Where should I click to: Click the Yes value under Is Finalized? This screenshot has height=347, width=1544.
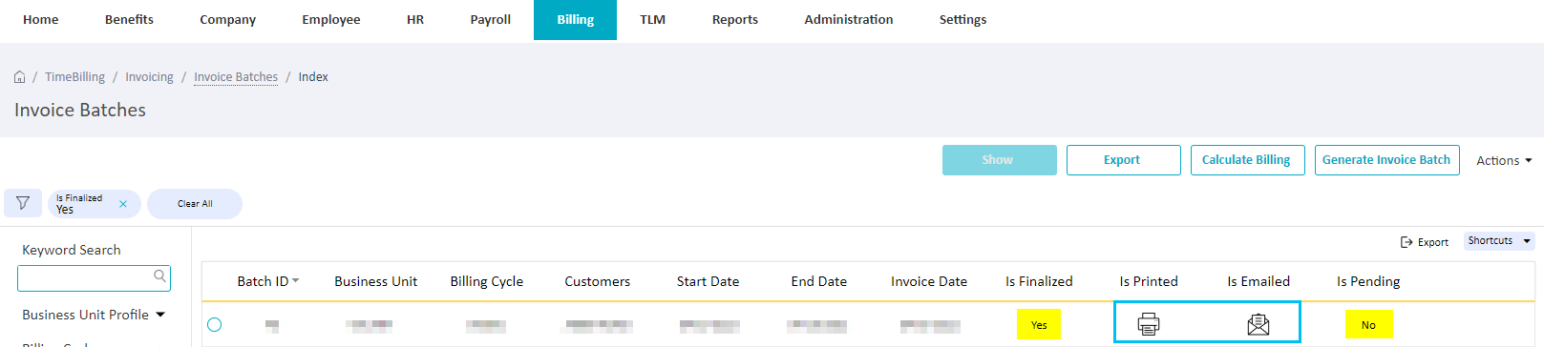[1039, 325]
